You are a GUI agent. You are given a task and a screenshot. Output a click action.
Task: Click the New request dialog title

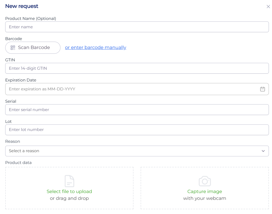22,6
